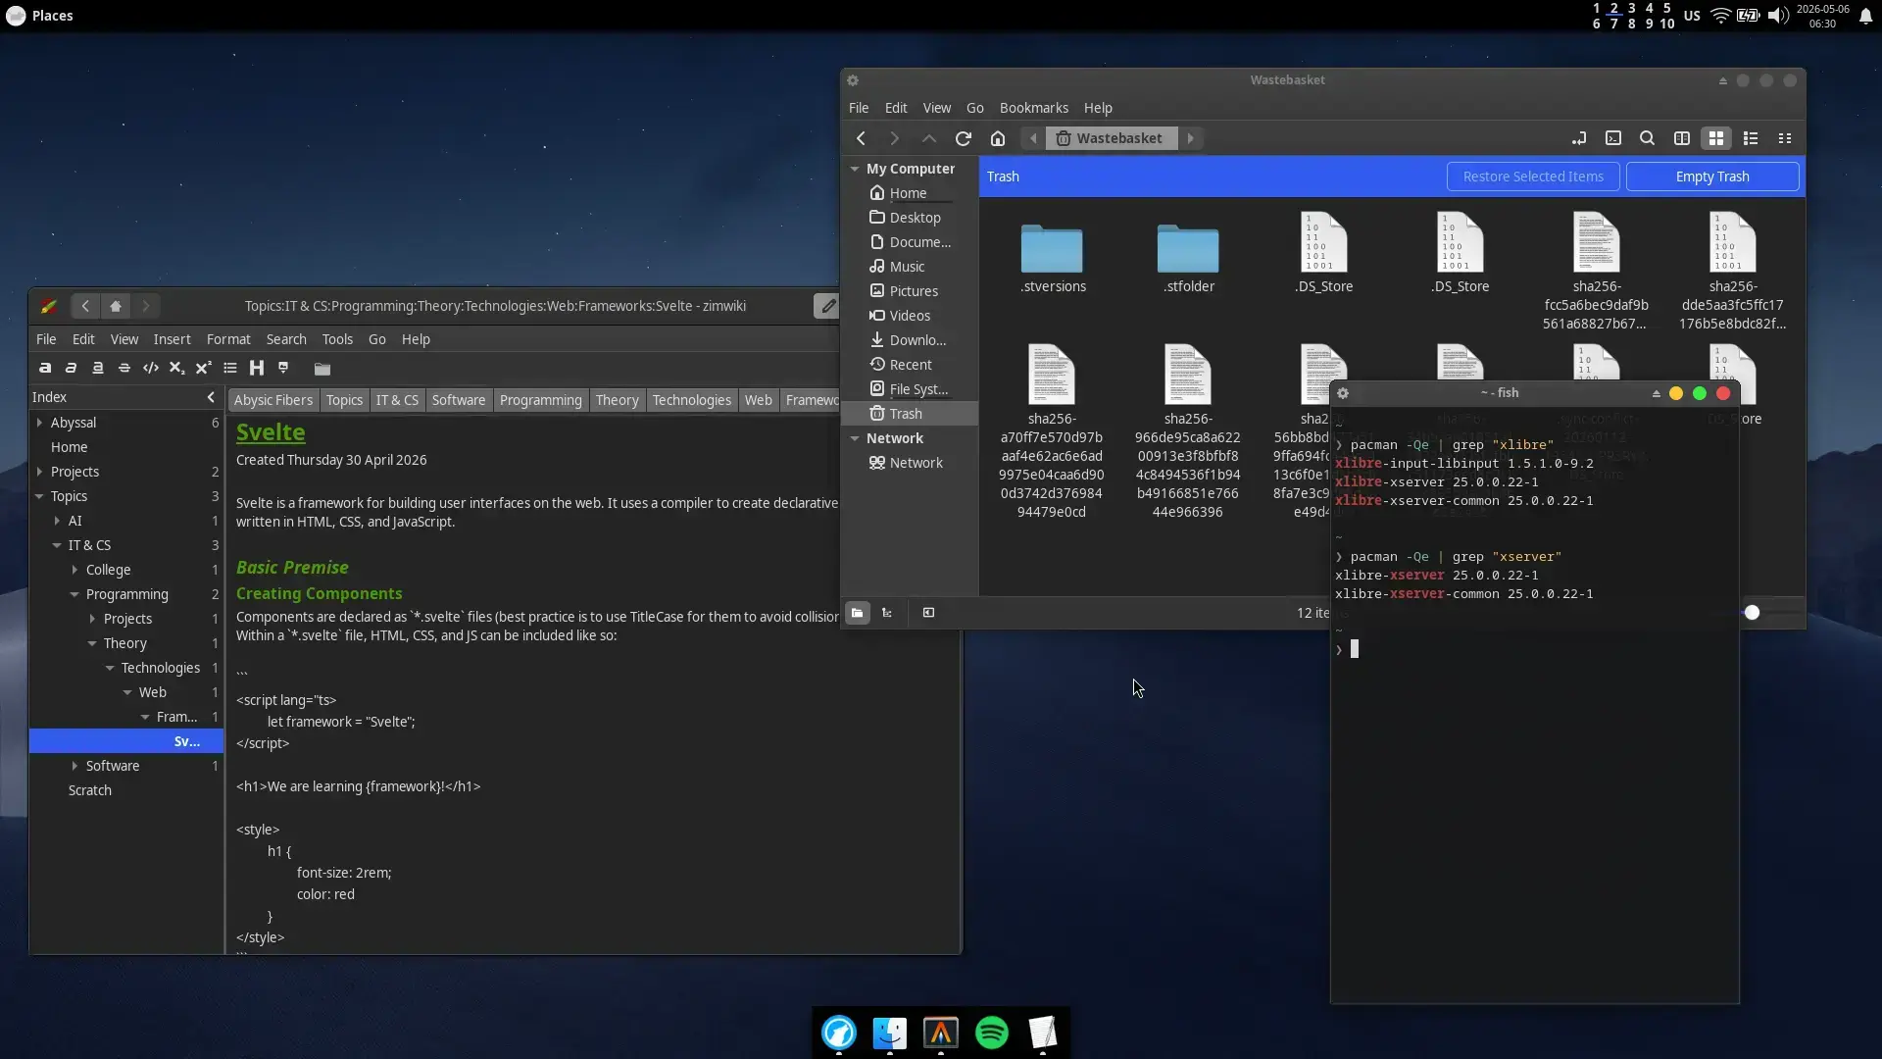The width and height of the screenshot is (1882, 1059).
Task: Expand the Abyssal notebook tree item
Action: point(39,423)
